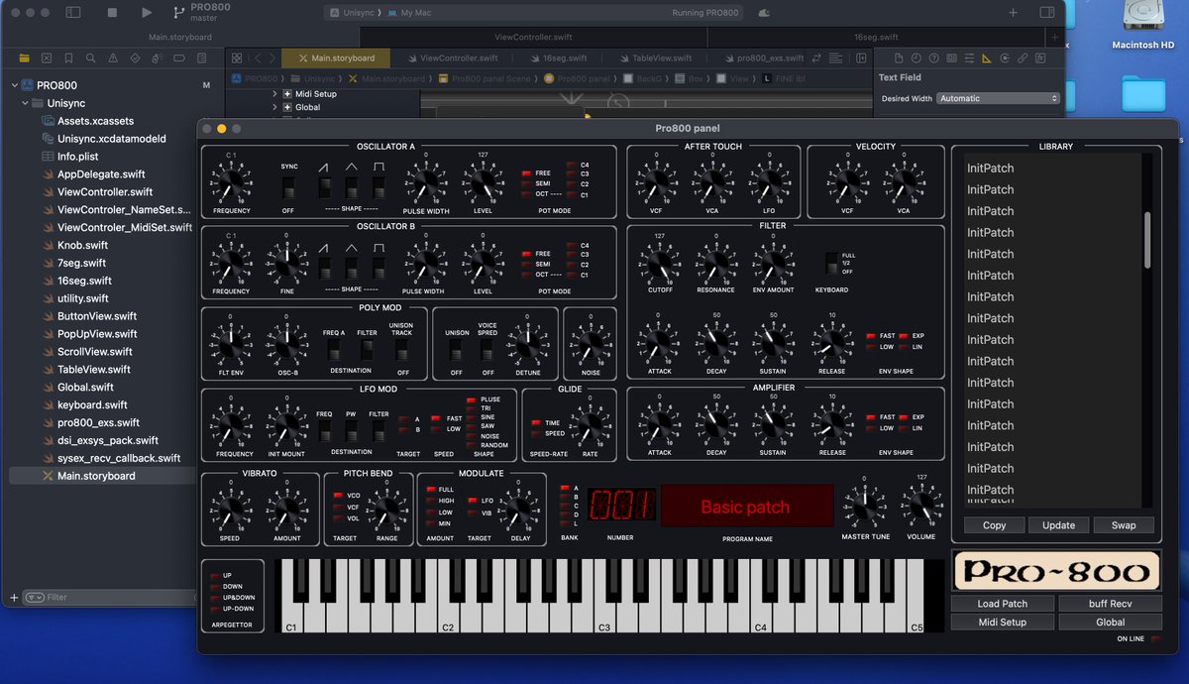1189x684 pixels.
Task: Flip the Oscillator A SYNC switch
Action: click(288, 187)
